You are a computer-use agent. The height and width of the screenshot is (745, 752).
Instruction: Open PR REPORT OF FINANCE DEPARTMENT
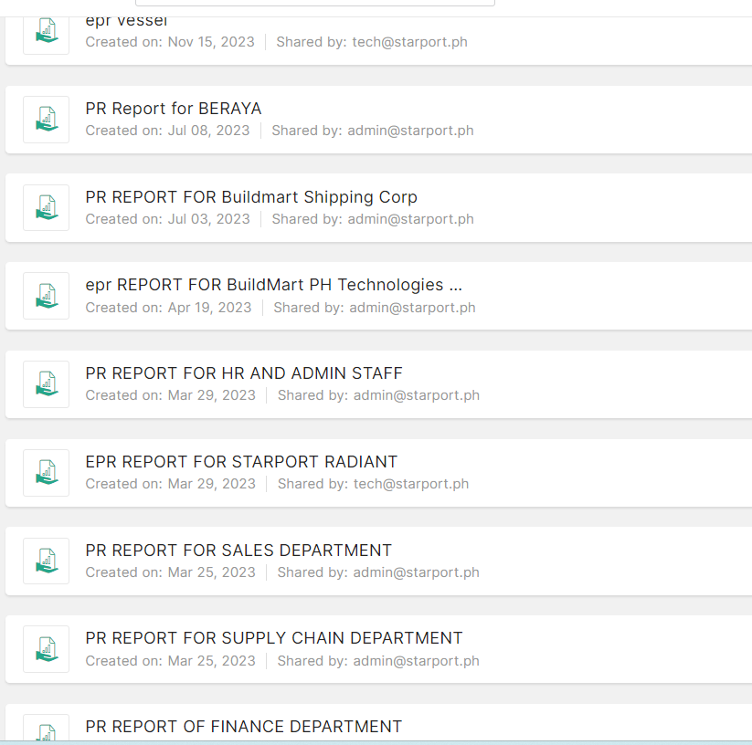[244, 727]
